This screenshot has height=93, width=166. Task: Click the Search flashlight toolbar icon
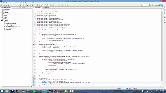[x=42, y=5]
